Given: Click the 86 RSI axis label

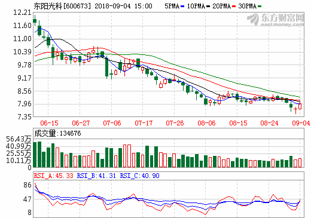Looking at the screenshot, I should 28,185.
